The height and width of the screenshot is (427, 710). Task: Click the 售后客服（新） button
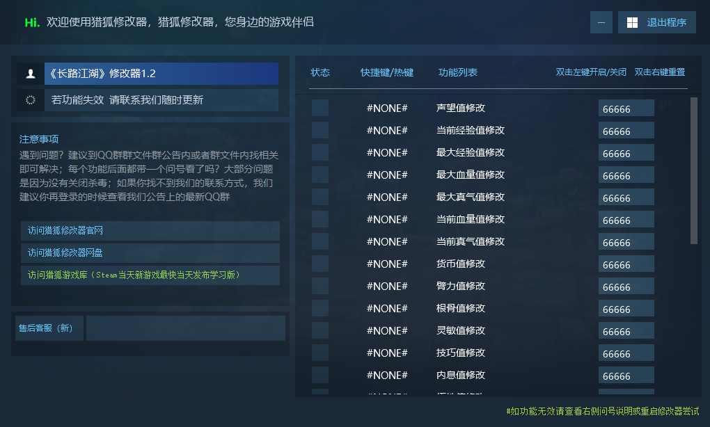click(49, 328)
